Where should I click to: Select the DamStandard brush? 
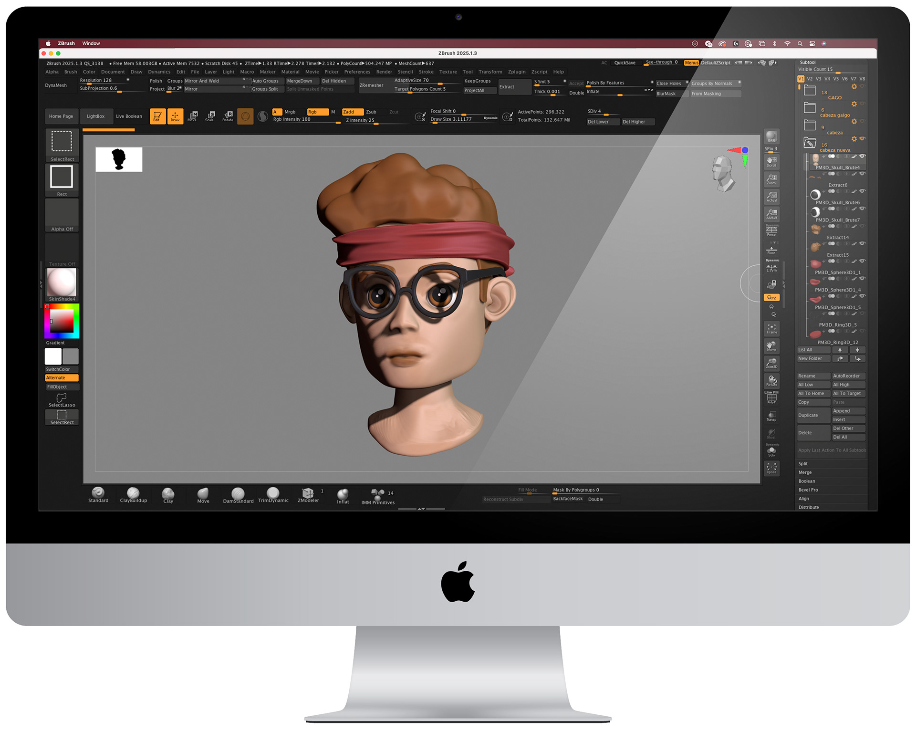238,494
